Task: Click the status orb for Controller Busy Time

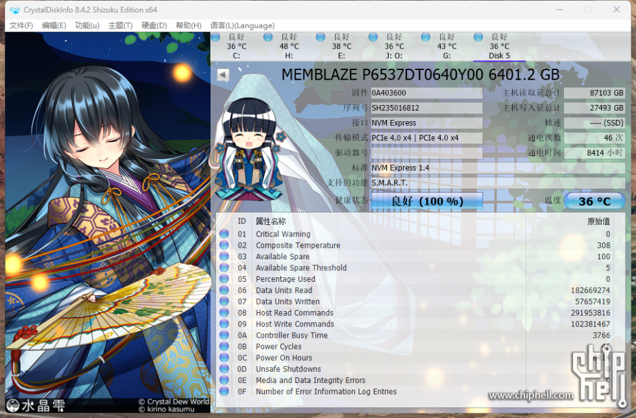Action: [x=224, y=335]
